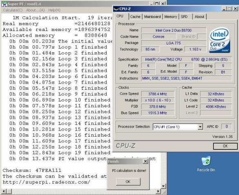The height and width of the screenshot is (195, 239).
Task: Click the Multiplier value x 10.0
Action: [x=158, y=100]
